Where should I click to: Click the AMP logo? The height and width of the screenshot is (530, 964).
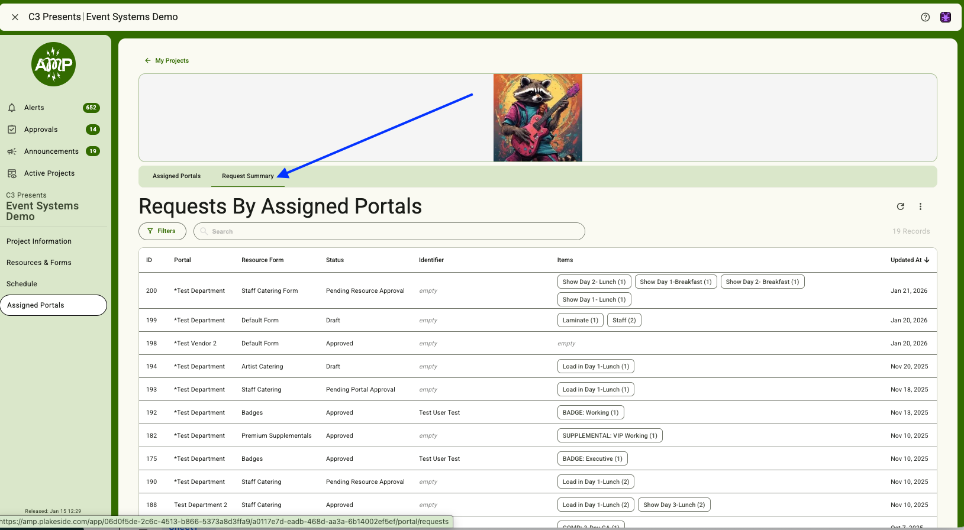[53, 64]
